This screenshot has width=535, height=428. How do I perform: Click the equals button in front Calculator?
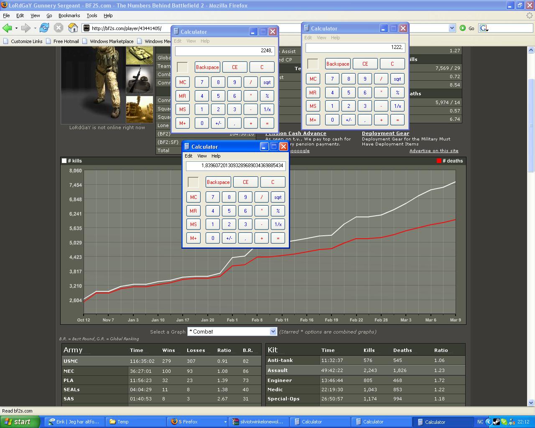tap(278, 238)
